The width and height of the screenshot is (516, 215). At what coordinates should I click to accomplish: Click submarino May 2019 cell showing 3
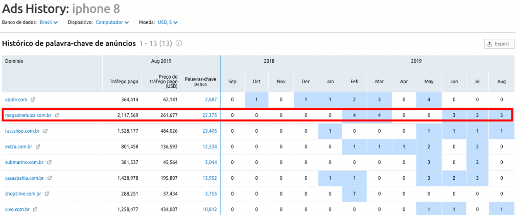coord(429,162)
